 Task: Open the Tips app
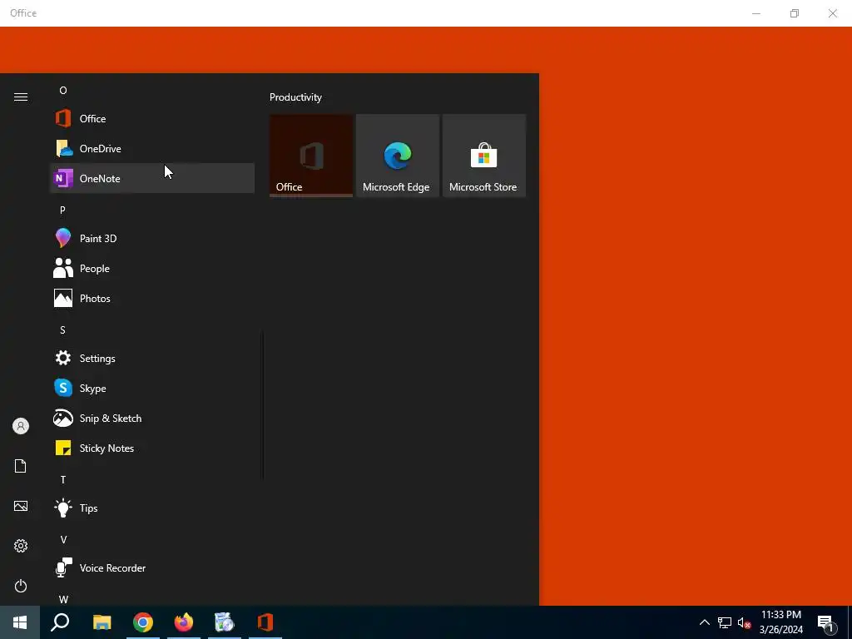tap(152, 508)
